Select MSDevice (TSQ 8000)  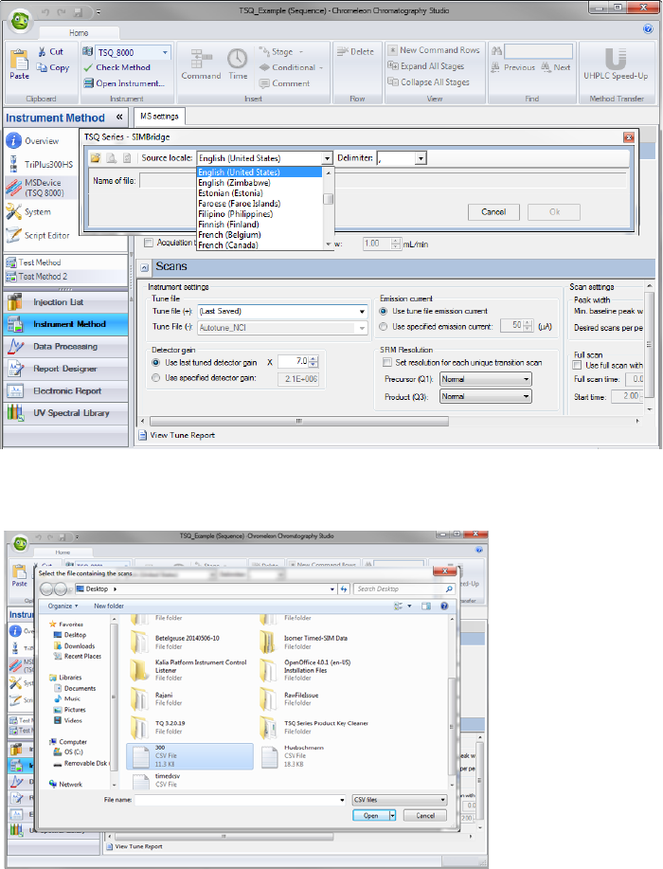[x=36, y=188]
